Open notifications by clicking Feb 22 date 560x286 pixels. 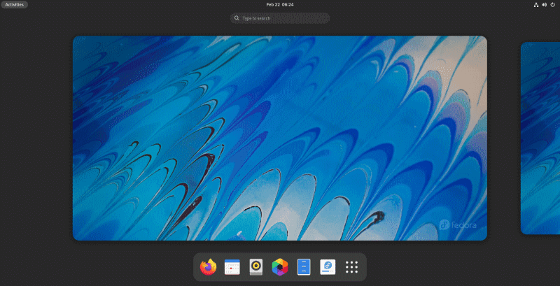click(272, 4)
